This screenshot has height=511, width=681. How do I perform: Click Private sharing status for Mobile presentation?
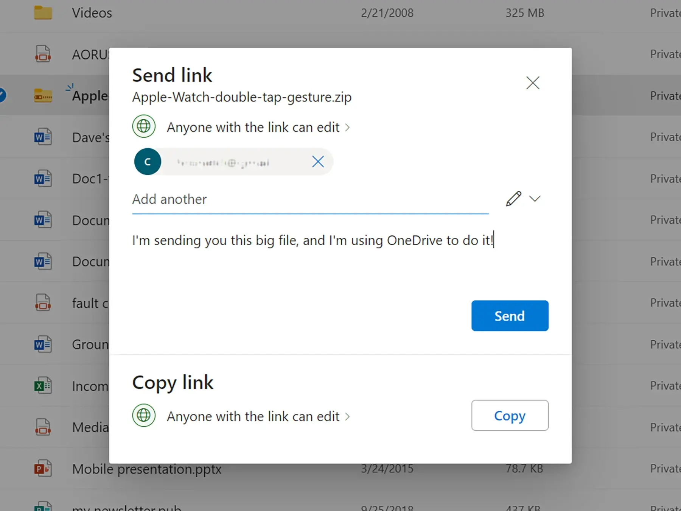[665, 469]
